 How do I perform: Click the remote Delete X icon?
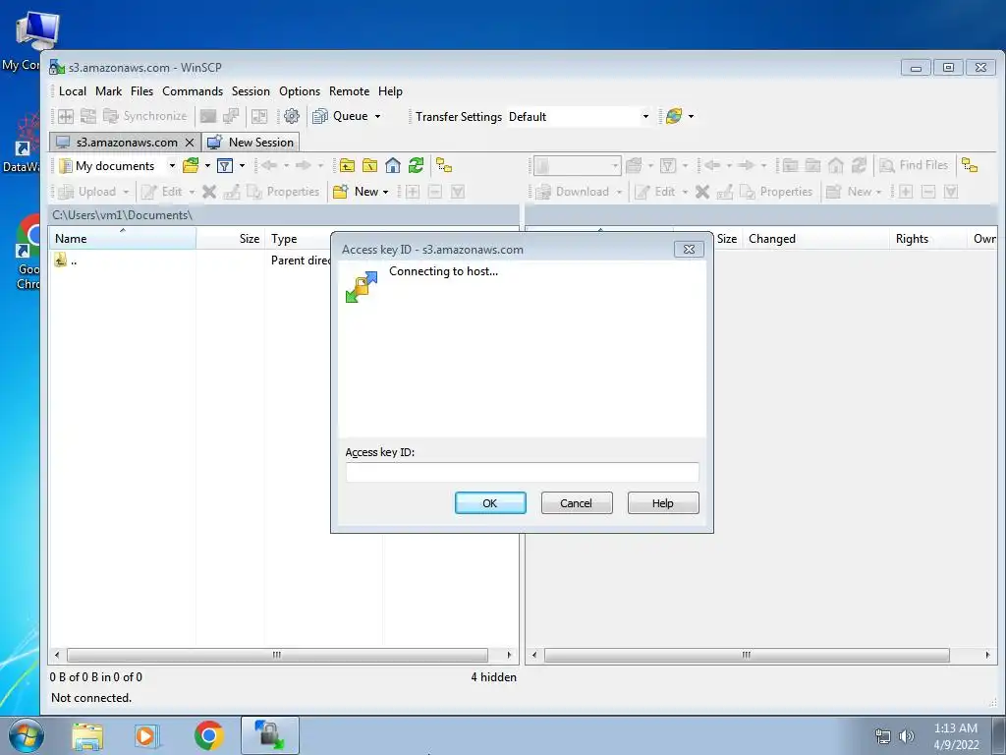tap(702, 192)
